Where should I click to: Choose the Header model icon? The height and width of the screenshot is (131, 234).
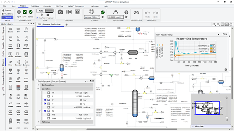coord(11,46)
